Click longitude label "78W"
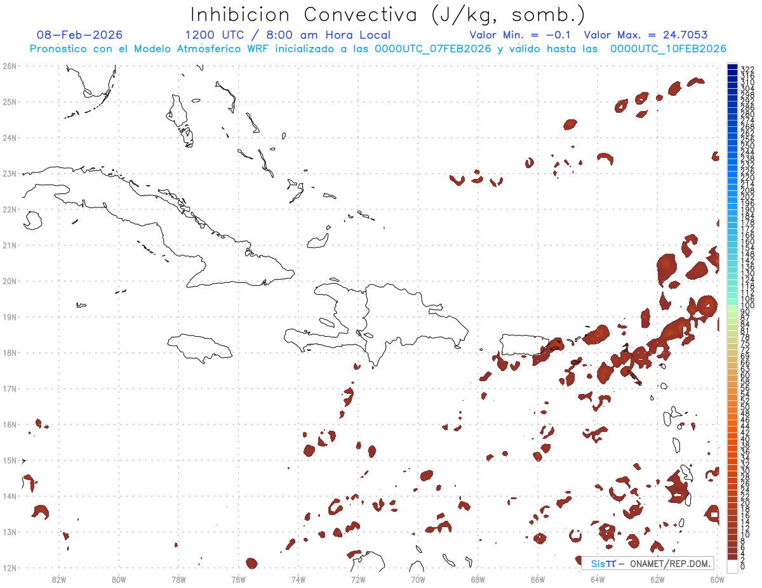 pos(178,580)
